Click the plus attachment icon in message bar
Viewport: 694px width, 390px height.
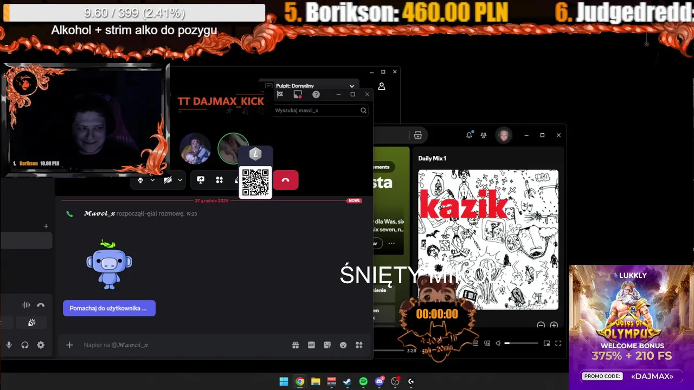tap(69, 345)
